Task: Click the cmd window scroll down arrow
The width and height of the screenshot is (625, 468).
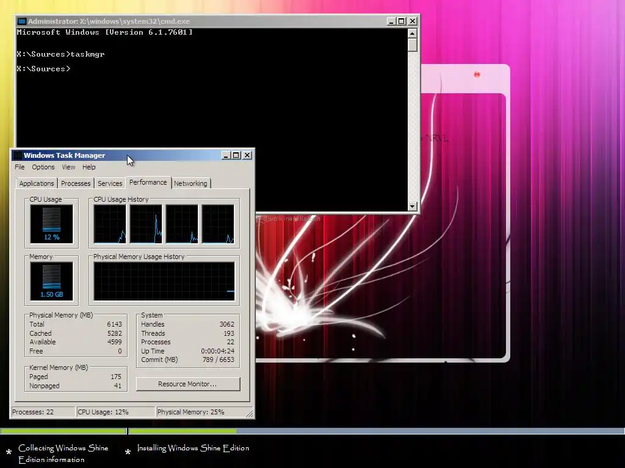Action: 413,206
